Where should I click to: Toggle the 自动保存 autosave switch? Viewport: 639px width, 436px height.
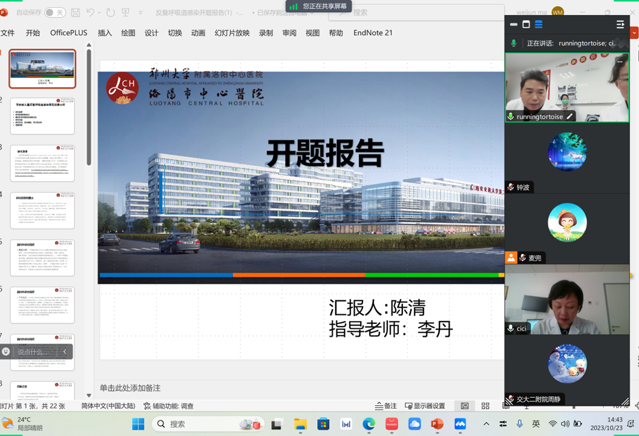55,12
